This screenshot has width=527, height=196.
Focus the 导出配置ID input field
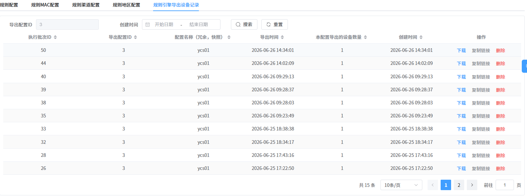coord(67,24)
